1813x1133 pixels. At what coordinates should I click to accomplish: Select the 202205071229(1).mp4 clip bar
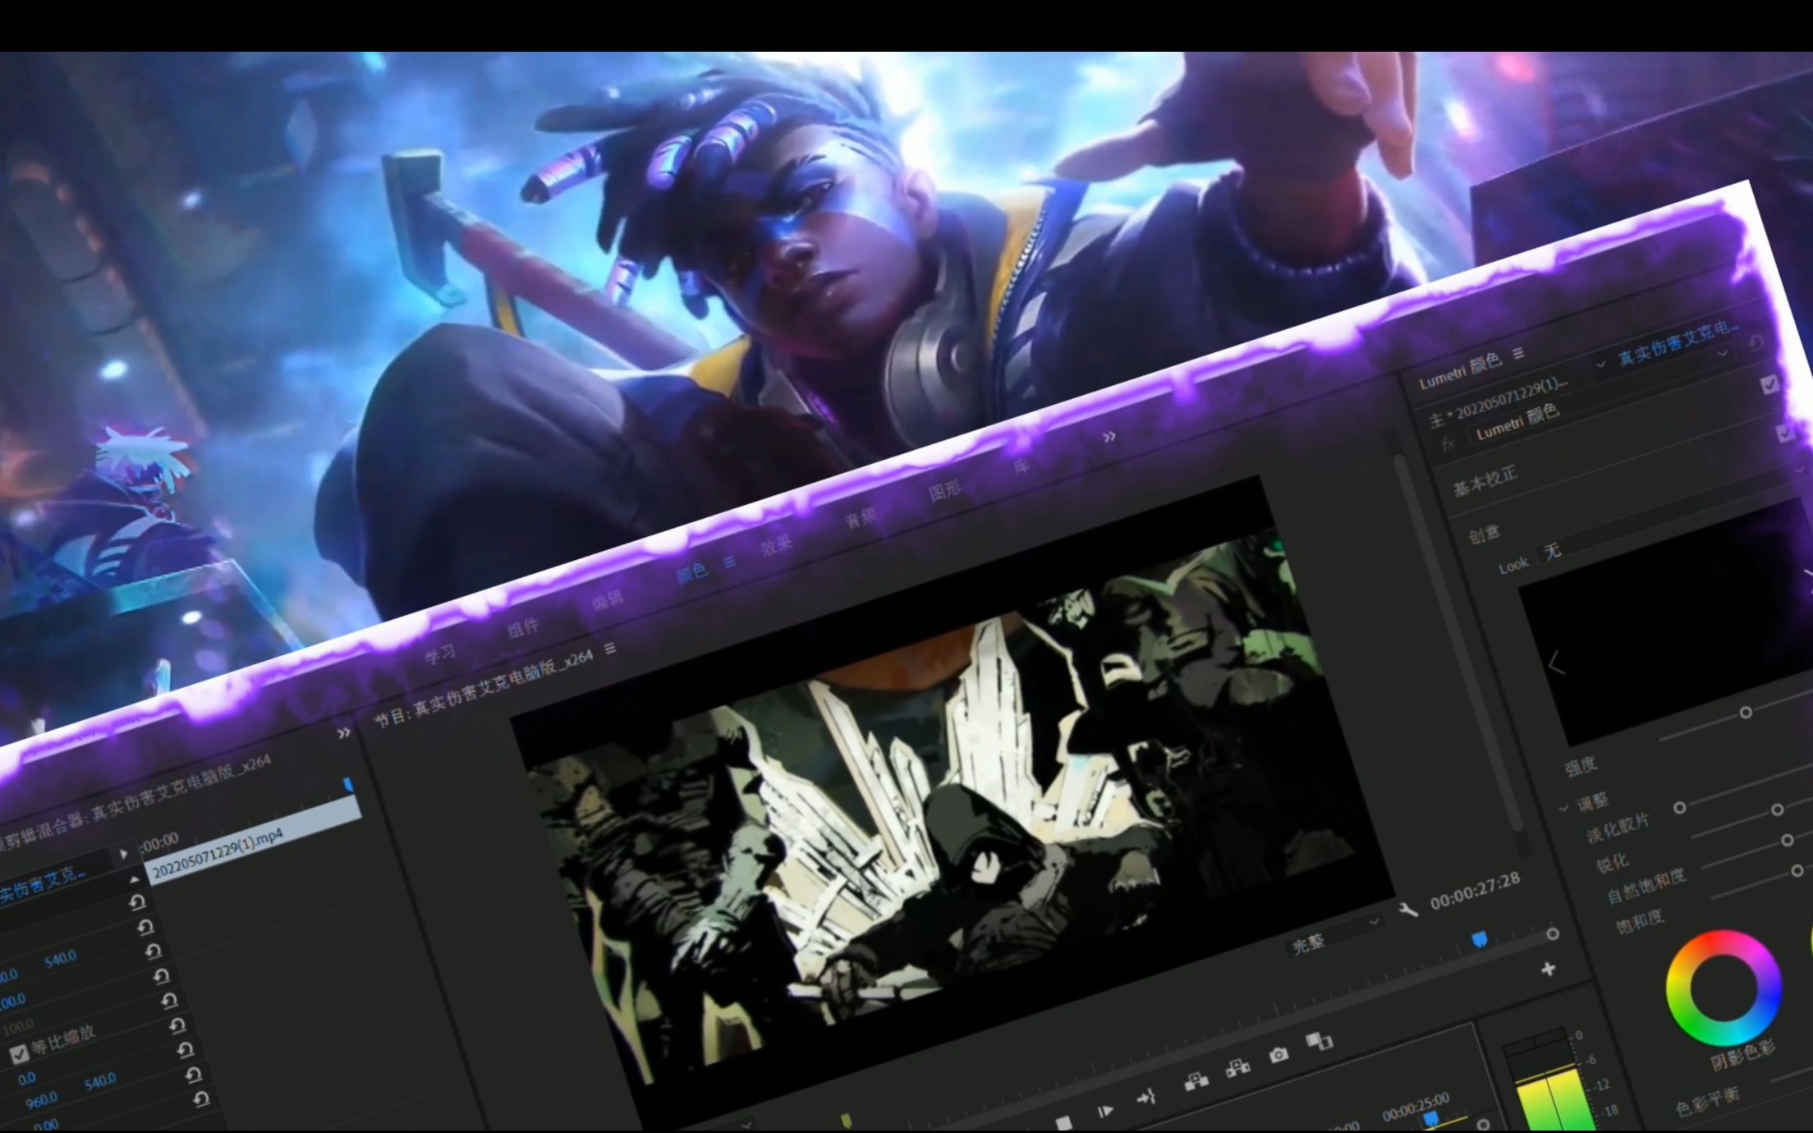tap(253, 842)
